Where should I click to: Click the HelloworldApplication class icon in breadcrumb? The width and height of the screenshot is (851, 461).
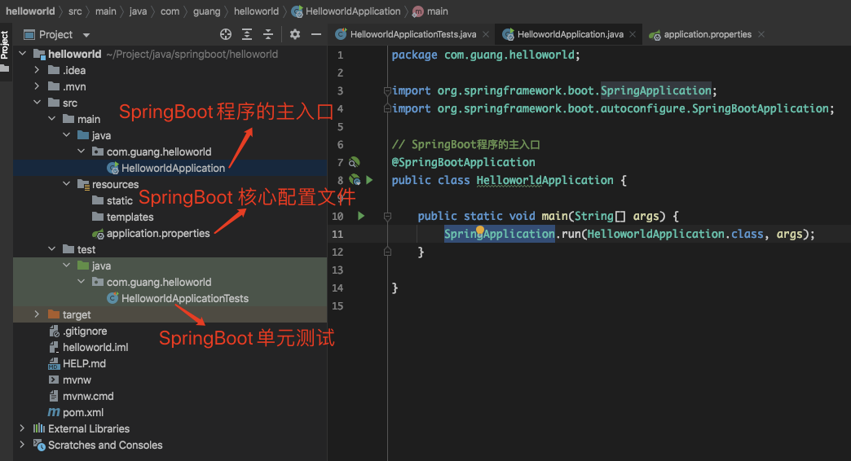tap(298, 11)
